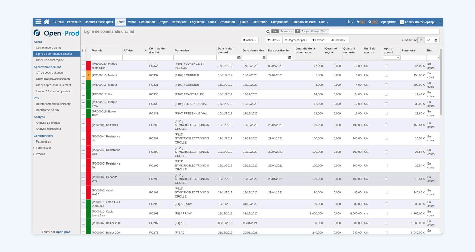Follow the Open-prod footer link
This screenshot has height=252, width=475.
tap(63, 232)
